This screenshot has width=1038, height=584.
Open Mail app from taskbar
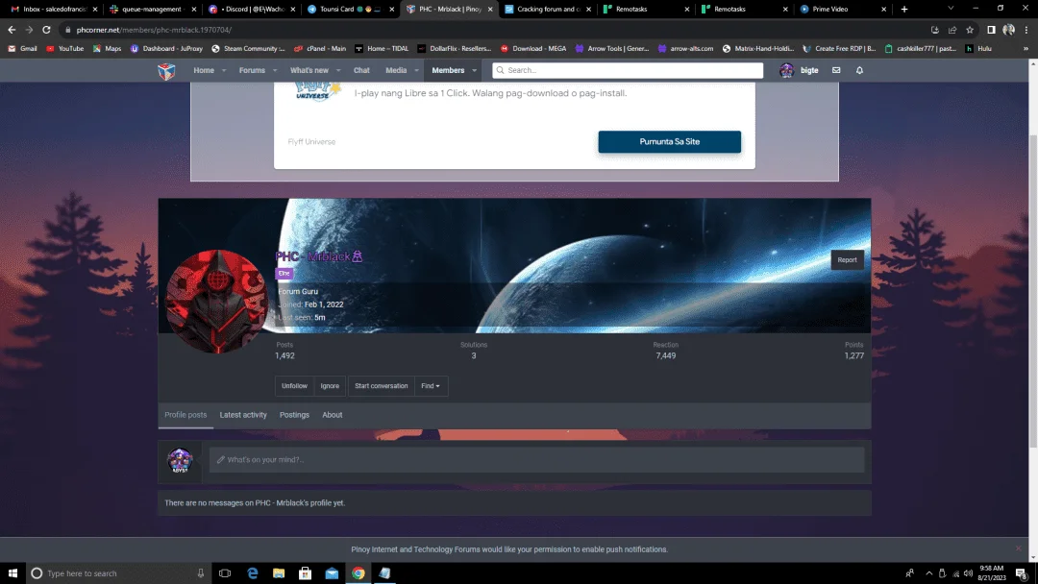coord(332,573)
